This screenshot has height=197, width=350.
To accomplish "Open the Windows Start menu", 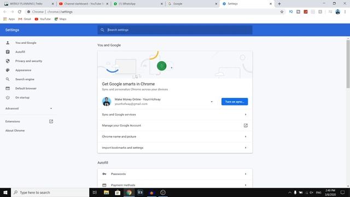I will click(x=5, y=192).
